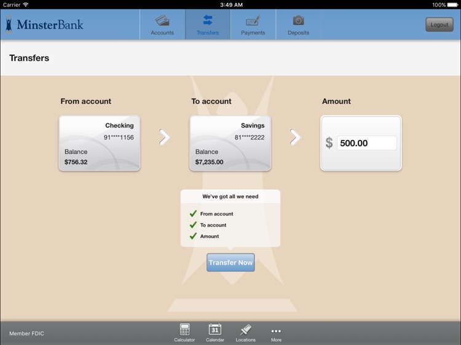
Task: Go to the Payments tab
Action: click(253, 25)
